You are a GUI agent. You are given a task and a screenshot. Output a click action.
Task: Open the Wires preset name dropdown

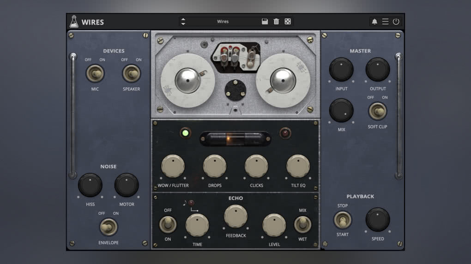coord(223,21)
